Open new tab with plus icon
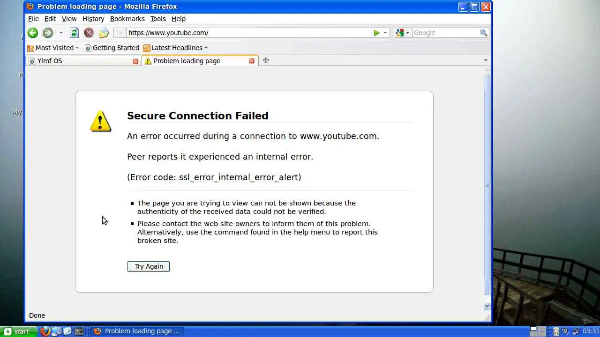 266,60
